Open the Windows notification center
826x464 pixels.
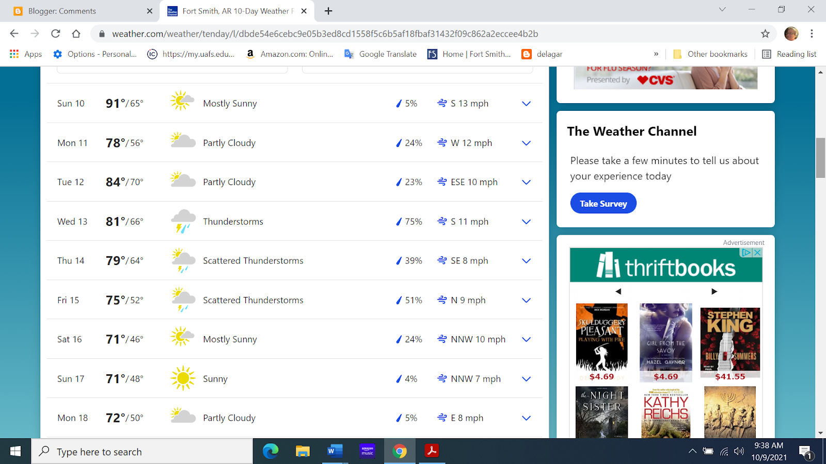click(806, 452)
